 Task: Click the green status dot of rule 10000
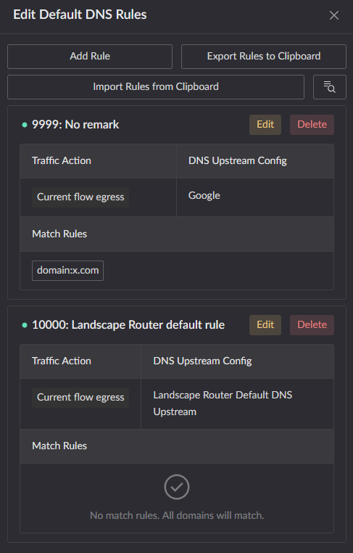point(25,325)
